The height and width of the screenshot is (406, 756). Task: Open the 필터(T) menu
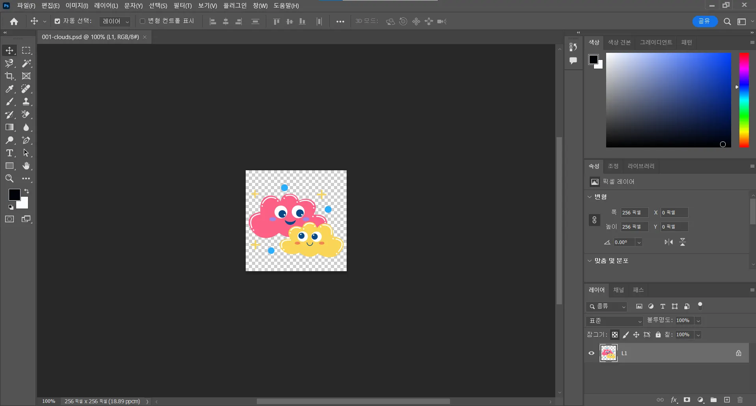(x=182, y=6)
